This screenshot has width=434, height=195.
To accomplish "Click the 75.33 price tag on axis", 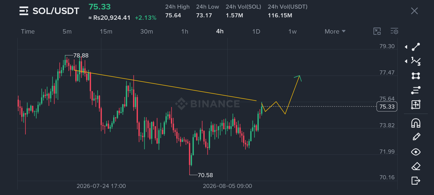I will [387, 107].
